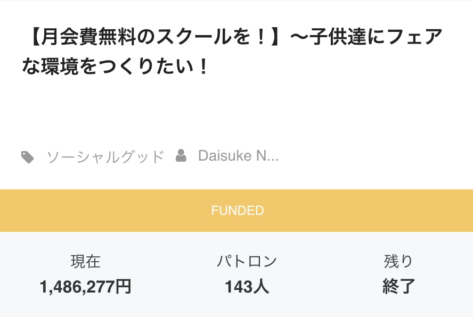Click the 人 character after 143
Viewport: 473px width, 317px height.
click(x=261, y=287)
